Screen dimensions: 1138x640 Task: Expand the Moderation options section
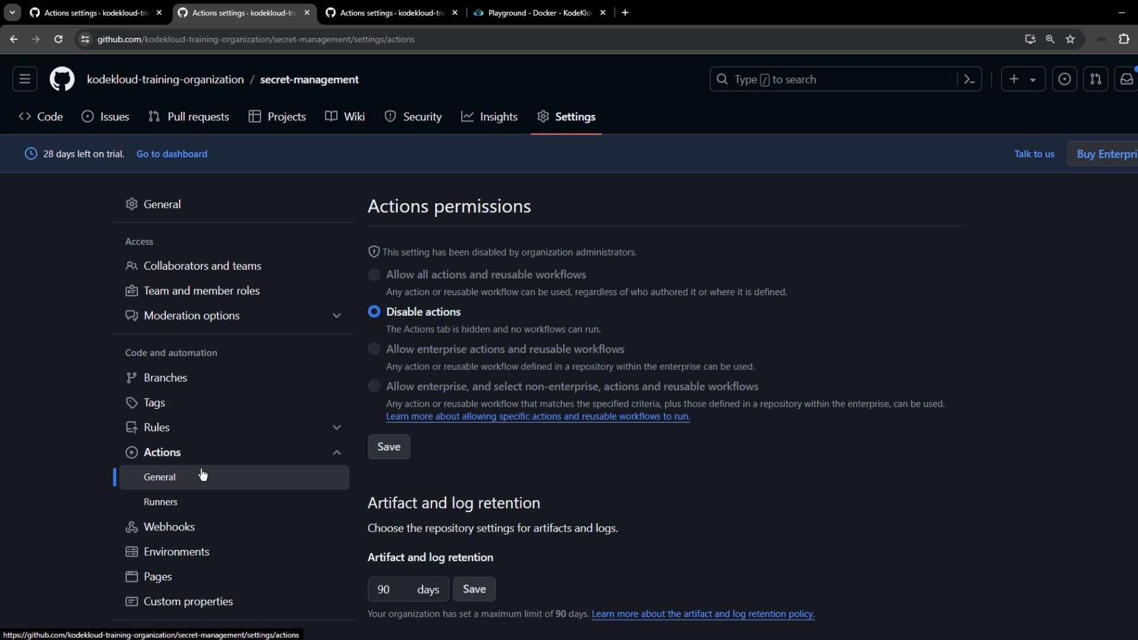coord(337,316)
